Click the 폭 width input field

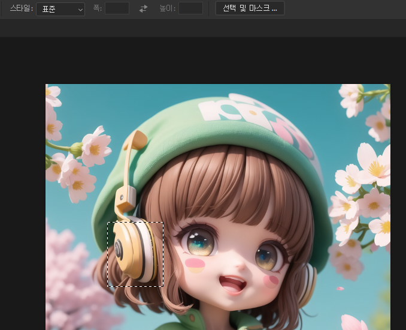tap(117, 8)
